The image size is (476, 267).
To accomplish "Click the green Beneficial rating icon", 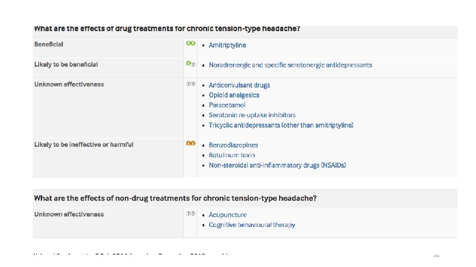I will point(190,44).
